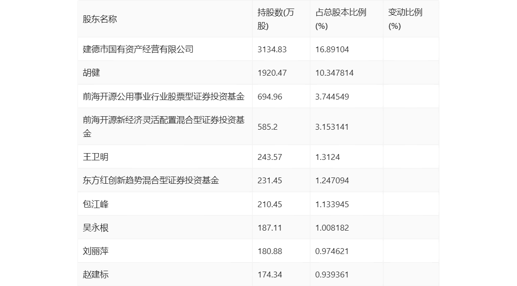Image resolution: width=517 pixels, height=286 pixels.
Task: Select the ratio value 1.3124
Action: click(x=327, y=157)
